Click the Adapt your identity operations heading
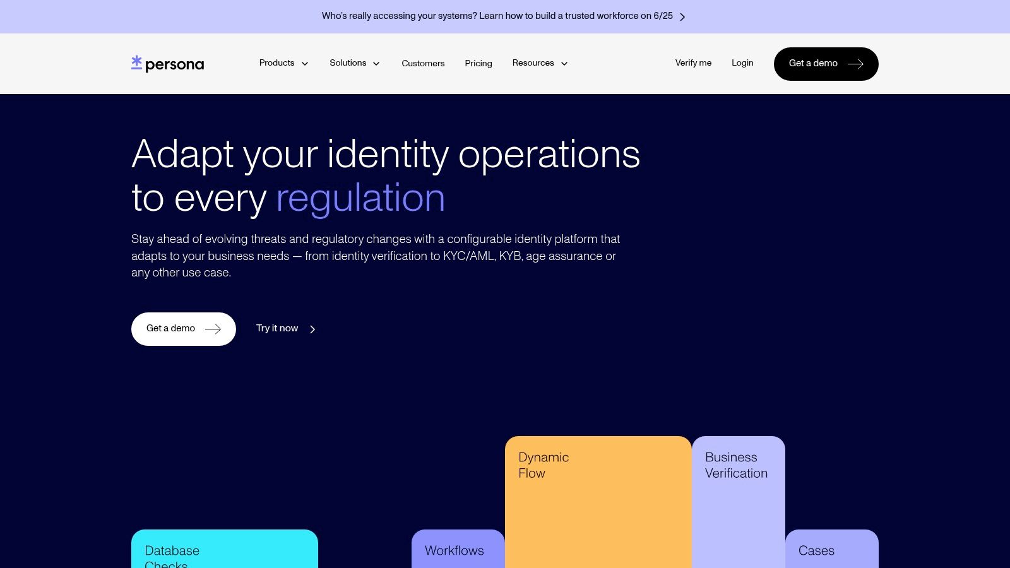 click(386, 176)
